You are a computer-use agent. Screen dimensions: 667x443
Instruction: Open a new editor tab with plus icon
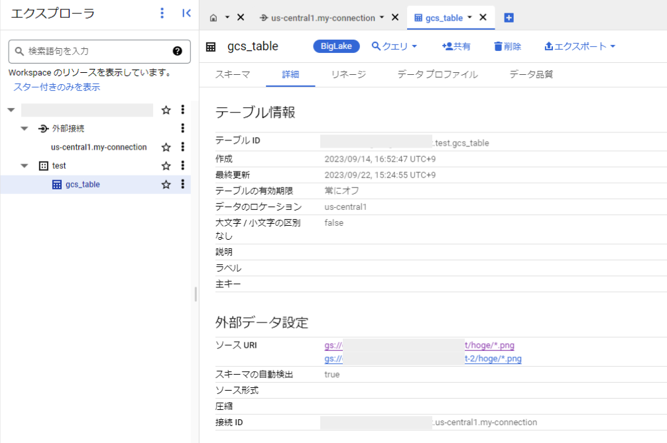point(509,17)
